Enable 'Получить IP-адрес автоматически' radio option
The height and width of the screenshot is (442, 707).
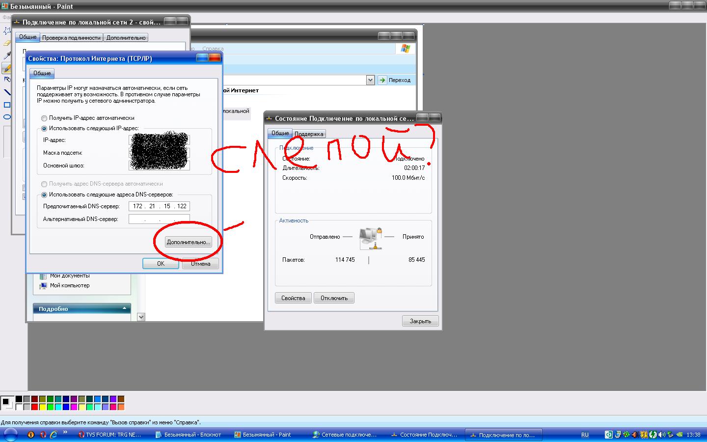(x=44, y=118)
